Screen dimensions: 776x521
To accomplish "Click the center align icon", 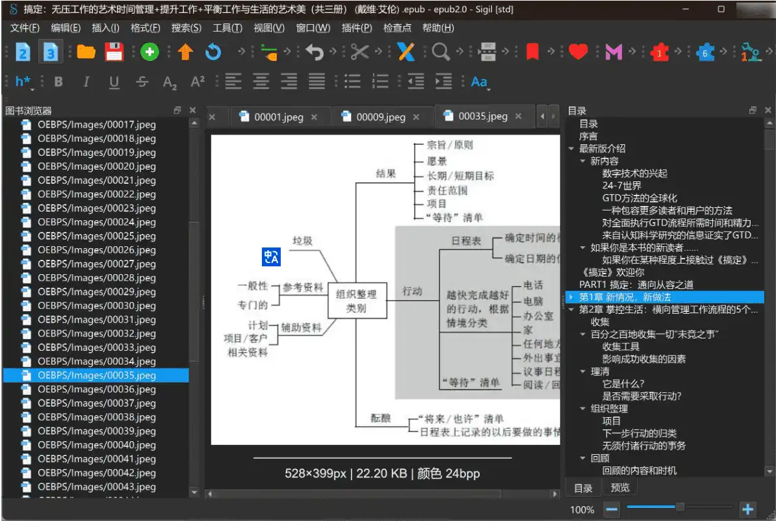I will pyautogui.click(x=261, y=81).
